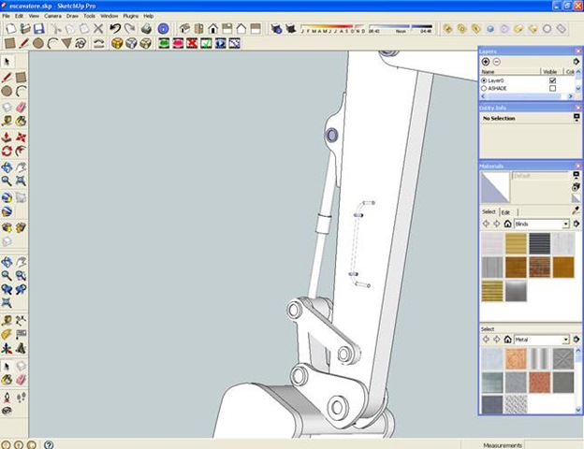This screenshot has height=449, width=584.
Task: Open the Layers panel details flyout arrow
Action: (x=576, y=61)
